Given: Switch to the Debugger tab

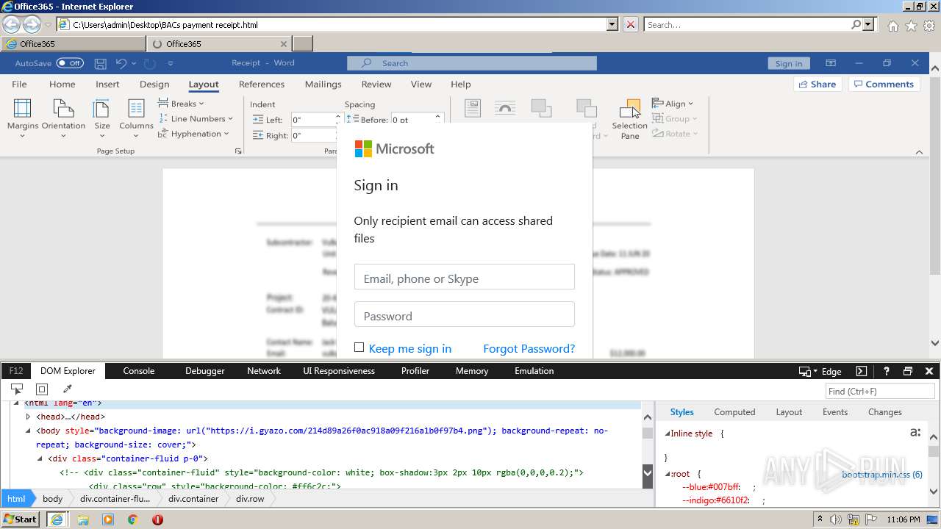Looking at the screenshot, I should 205,371.
